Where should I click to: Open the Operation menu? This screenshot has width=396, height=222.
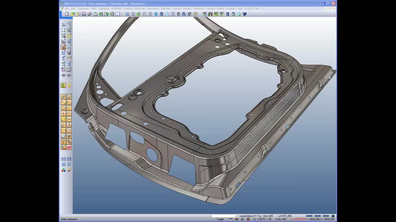[x=104, y=9]
